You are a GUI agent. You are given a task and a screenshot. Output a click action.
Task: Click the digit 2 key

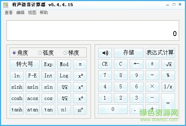[121, 98]
